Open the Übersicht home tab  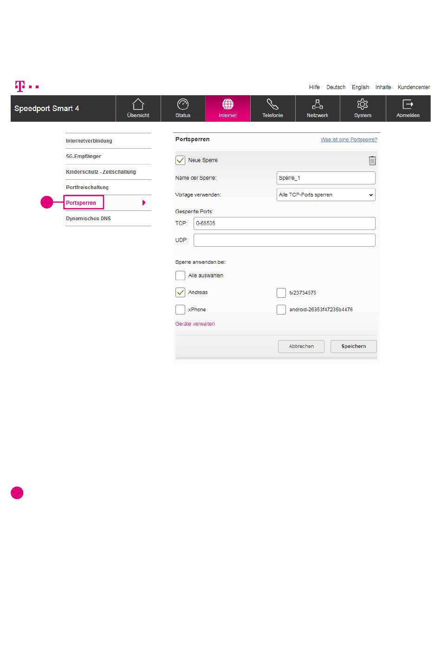click(138, 109)
